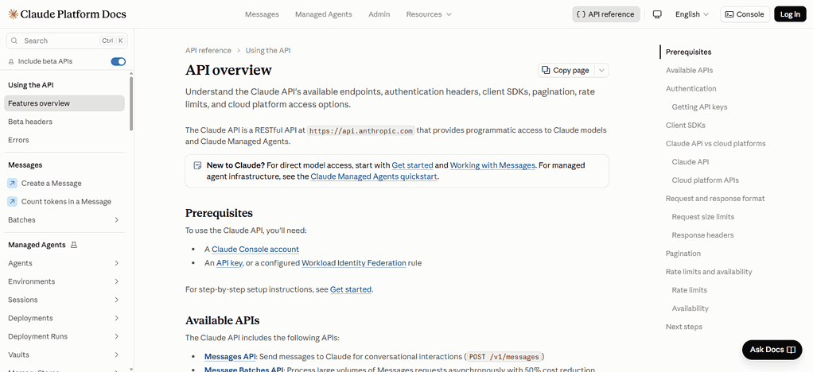Click Using the API breadcrumb link
The height and width of the screenshot is (372, 813).
coord(268,50)
